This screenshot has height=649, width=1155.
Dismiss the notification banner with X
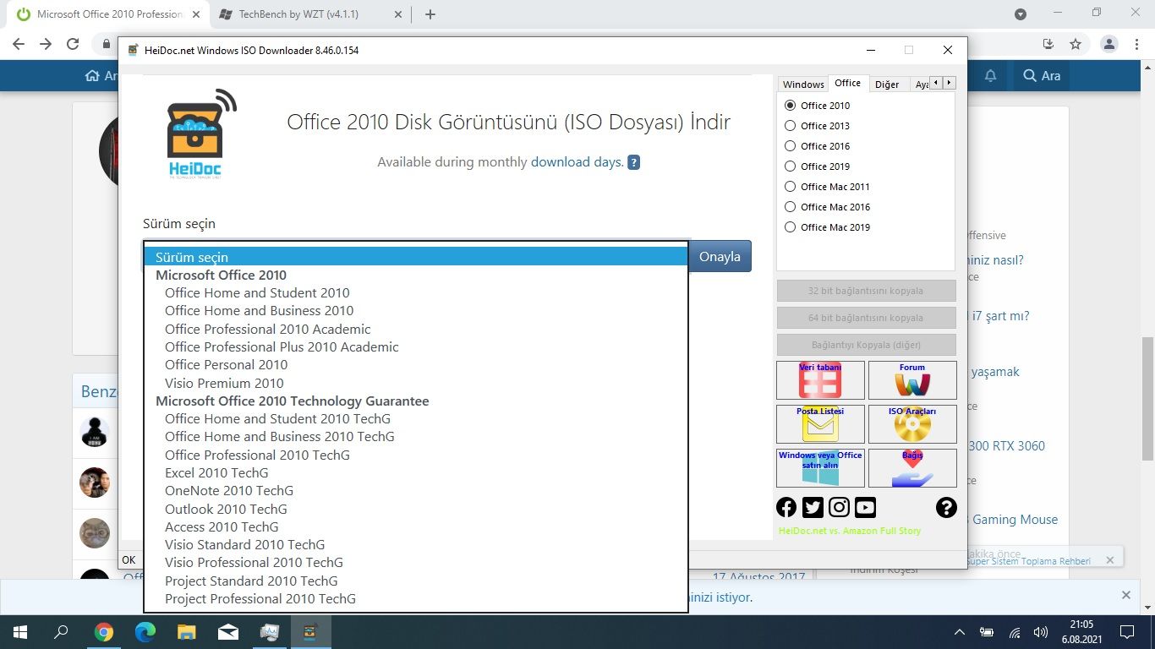coord(1125,595)
